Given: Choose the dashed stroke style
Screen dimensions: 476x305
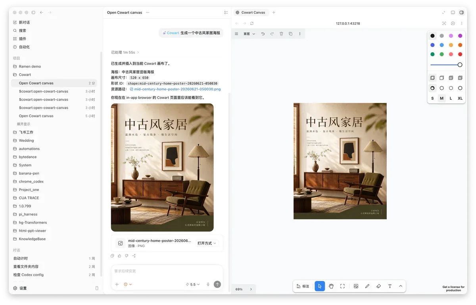Looking at the screenshot, I should [441, 88].
